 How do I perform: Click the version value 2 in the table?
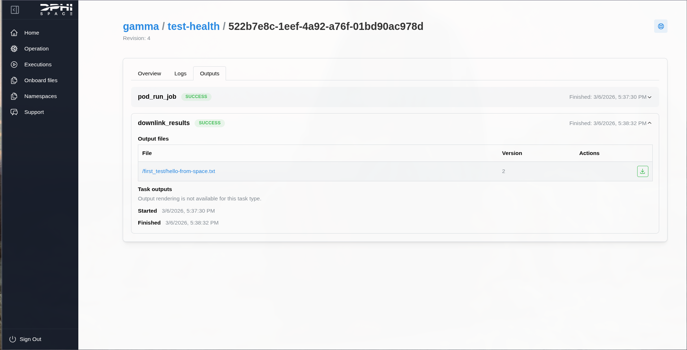[x=504, y=171]
